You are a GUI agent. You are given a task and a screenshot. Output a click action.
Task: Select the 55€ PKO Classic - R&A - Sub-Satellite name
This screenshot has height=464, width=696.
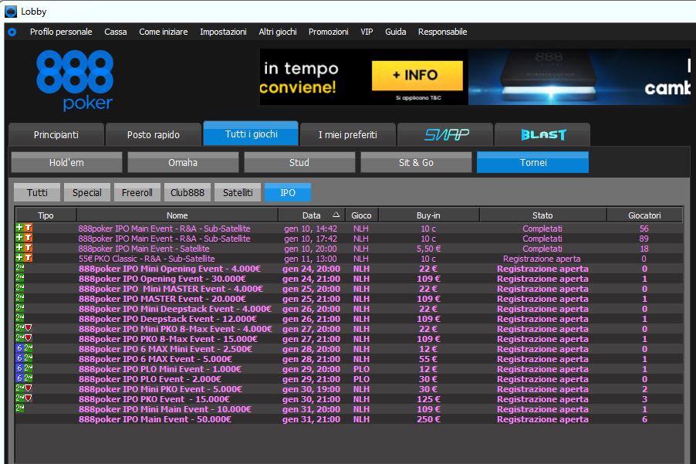coord(147,259)
